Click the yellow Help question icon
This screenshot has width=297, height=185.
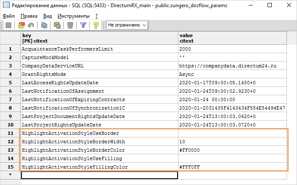tap(96, 25)
